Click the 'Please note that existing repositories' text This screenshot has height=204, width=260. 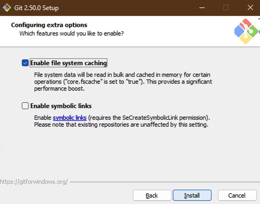(121, 125)
